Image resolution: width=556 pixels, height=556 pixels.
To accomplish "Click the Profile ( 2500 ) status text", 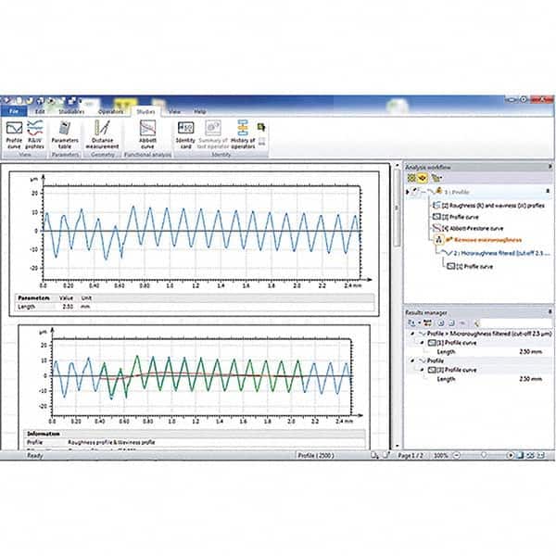I will (316, 455).
